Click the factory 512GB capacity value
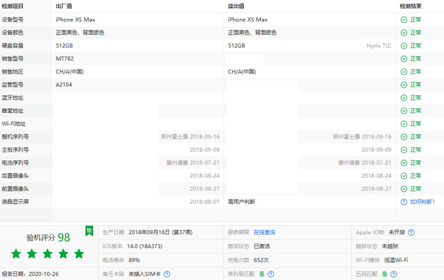 click(x=64, y=45)
